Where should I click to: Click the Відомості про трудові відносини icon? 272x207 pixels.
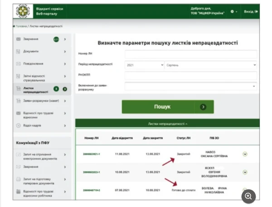19,113
